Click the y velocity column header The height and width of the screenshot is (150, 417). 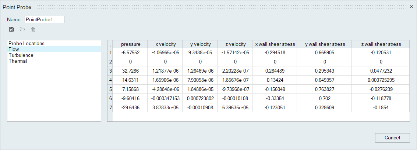(200, 44)
